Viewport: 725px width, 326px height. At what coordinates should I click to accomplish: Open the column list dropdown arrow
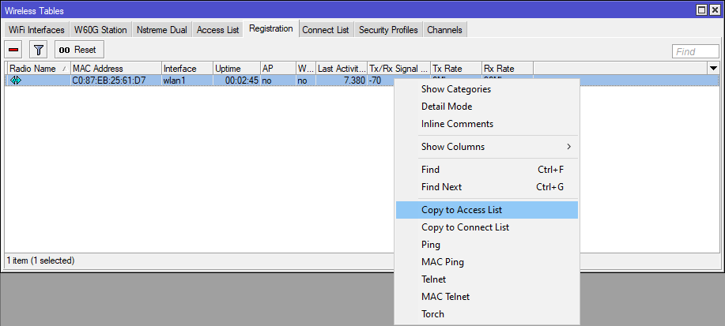click(x=713, y=69)
